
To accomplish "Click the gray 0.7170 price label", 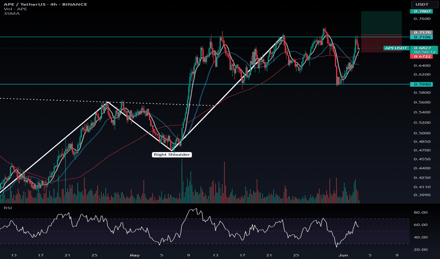I will tap(421, 32).
